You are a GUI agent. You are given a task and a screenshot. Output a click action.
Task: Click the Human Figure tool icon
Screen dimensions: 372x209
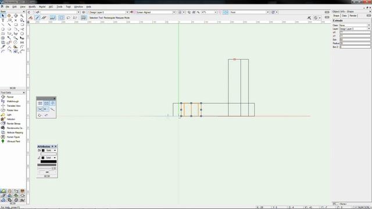pos(3,137)
